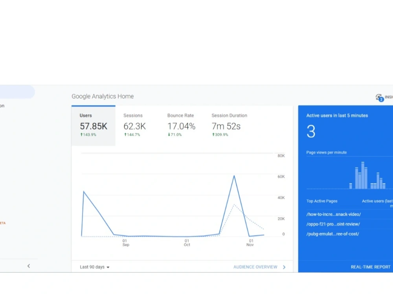Click the 309.9% duration change
Image resolution: width=393 pixels, height=294 pixels.
[x=220, y=134]
